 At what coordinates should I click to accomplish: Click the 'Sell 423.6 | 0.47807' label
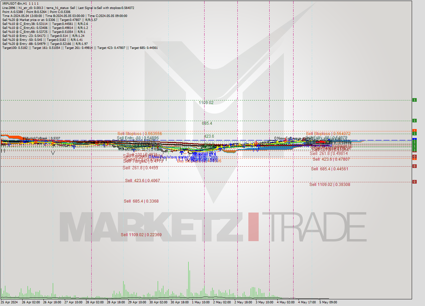click(x=331, y=159)
